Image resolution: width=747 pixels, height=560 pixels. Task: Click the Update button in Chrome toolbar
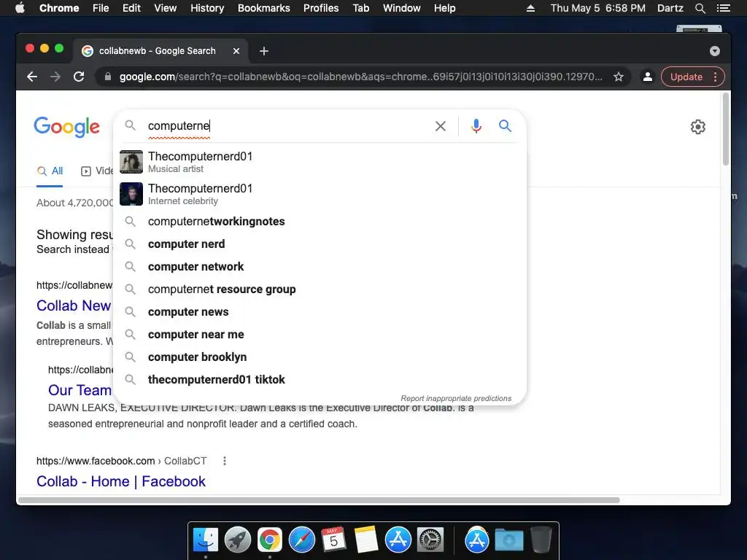pos(686,77)
